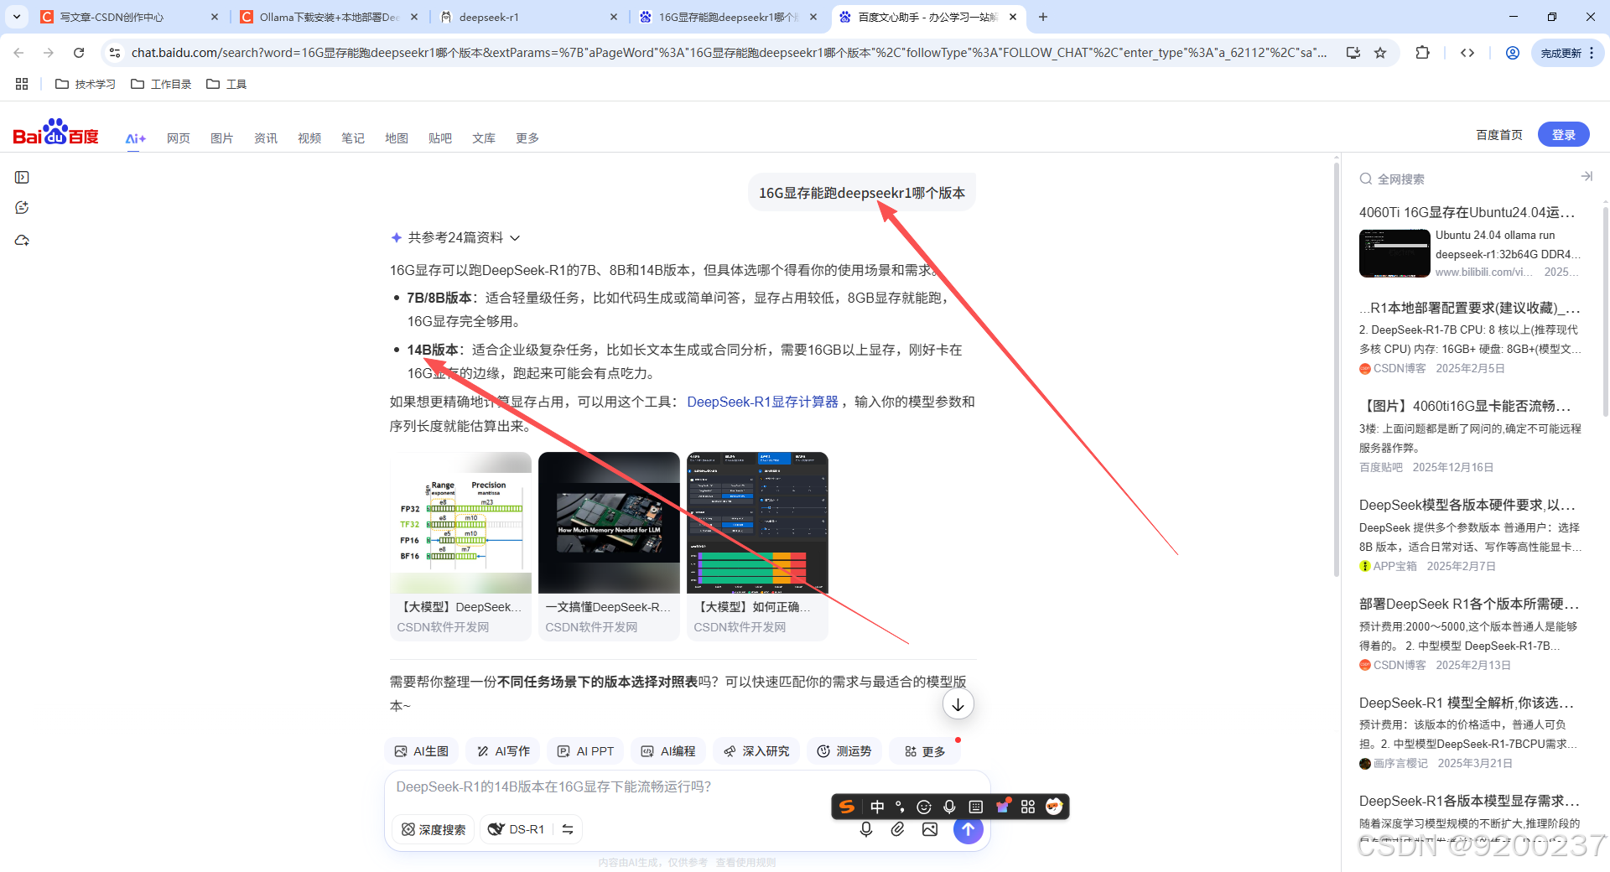
Task: Open the 工作目录 bookmarks folder
Action: click(x=162, y=84)
